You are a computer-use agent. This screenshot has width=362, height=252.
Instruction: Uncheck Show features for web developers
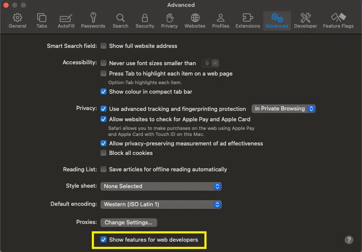103,239
